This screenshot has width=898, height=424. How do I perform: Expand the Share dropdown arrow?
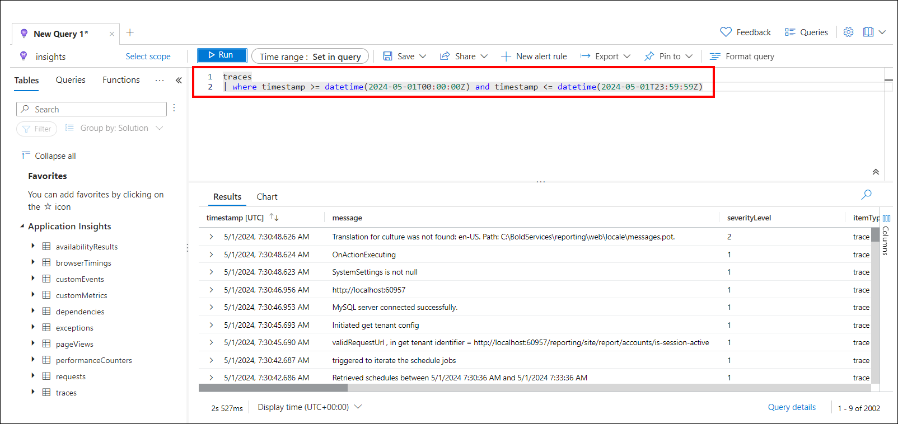pyautogui.click(x=484, y=56)
